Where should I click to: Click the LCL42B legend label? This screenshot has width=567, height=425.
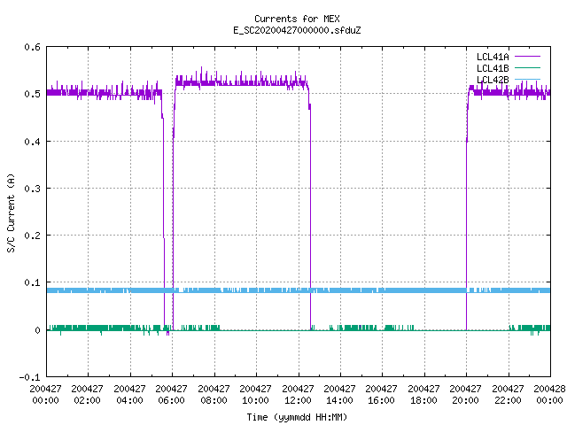[x=493, y=80]
